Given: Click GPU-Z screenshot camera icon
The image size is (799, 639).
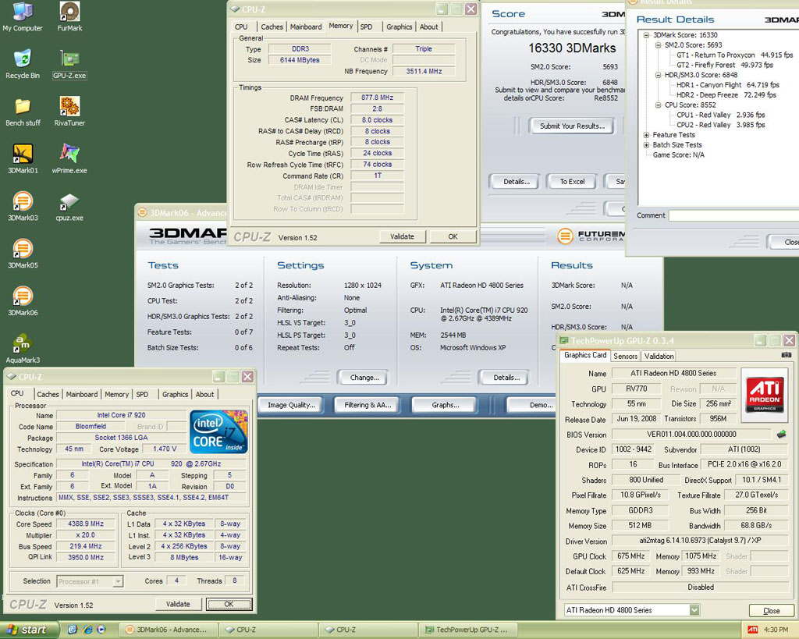Looking at the screenshot, I should (x=787, y=355).
